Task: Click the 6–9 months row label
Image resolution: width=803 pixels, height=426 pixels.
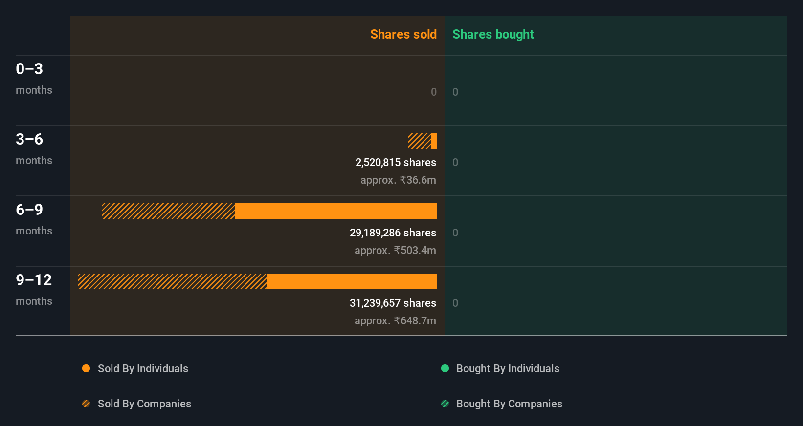Action: 34,219
